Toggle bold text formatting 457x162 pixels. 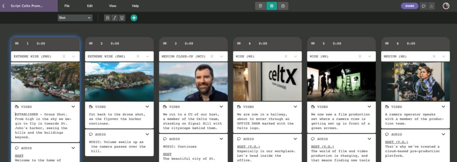click(107, 18)
